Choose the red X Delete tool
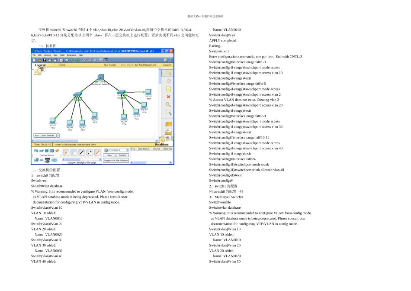 (168, 97)
